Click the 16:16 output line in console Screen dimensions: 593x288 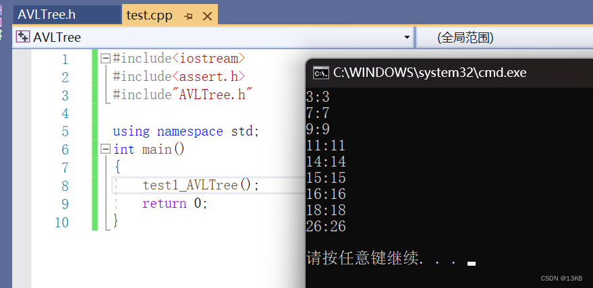[326, 194]
